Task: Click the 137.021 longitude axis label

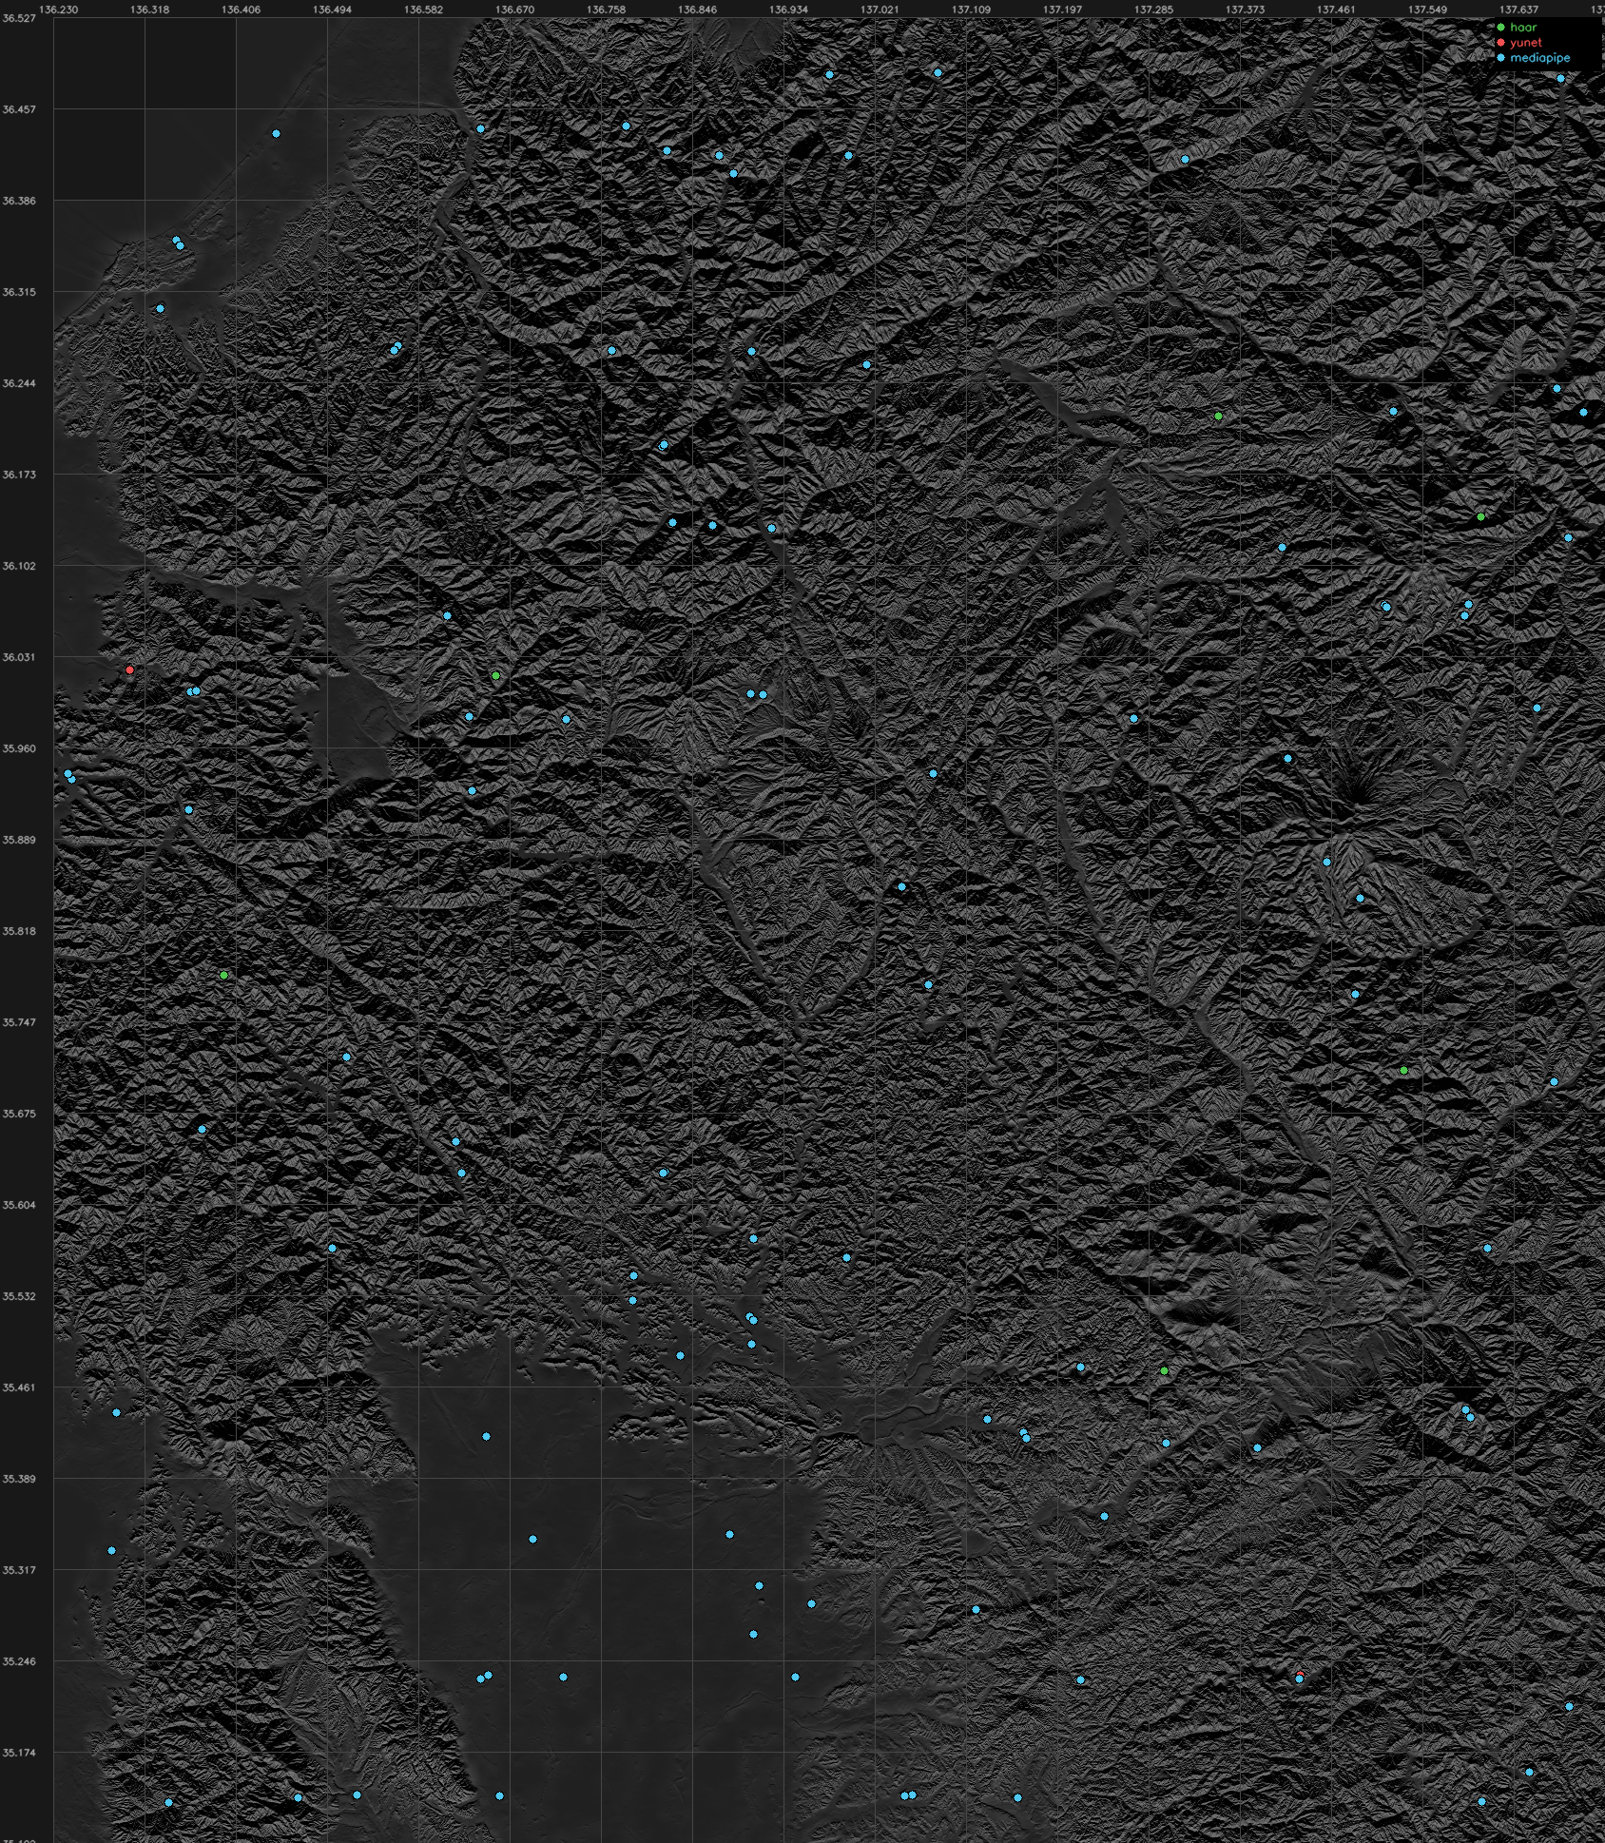Action: click(x=880, y=10)
